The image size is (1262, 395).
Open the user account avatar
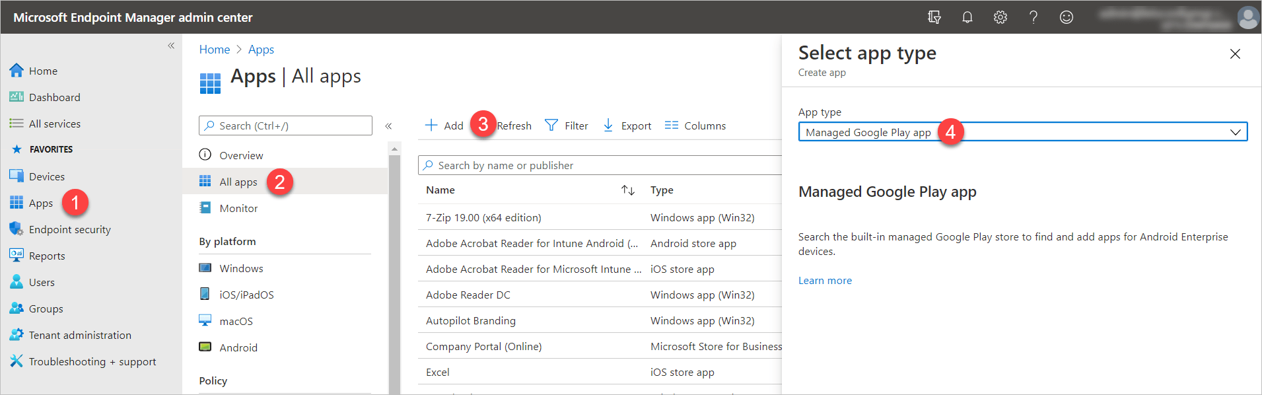1247,17
